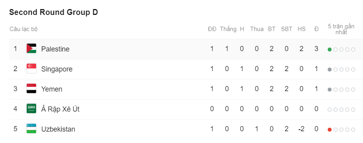
Task: Click Uzbekistan's red loss result dot
Action: coord(330,130)
